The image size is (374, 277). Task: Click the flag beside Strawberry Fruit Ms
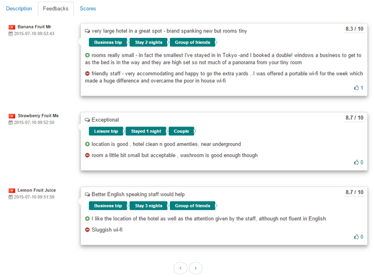pyautogui.click(x=12, y=116)
